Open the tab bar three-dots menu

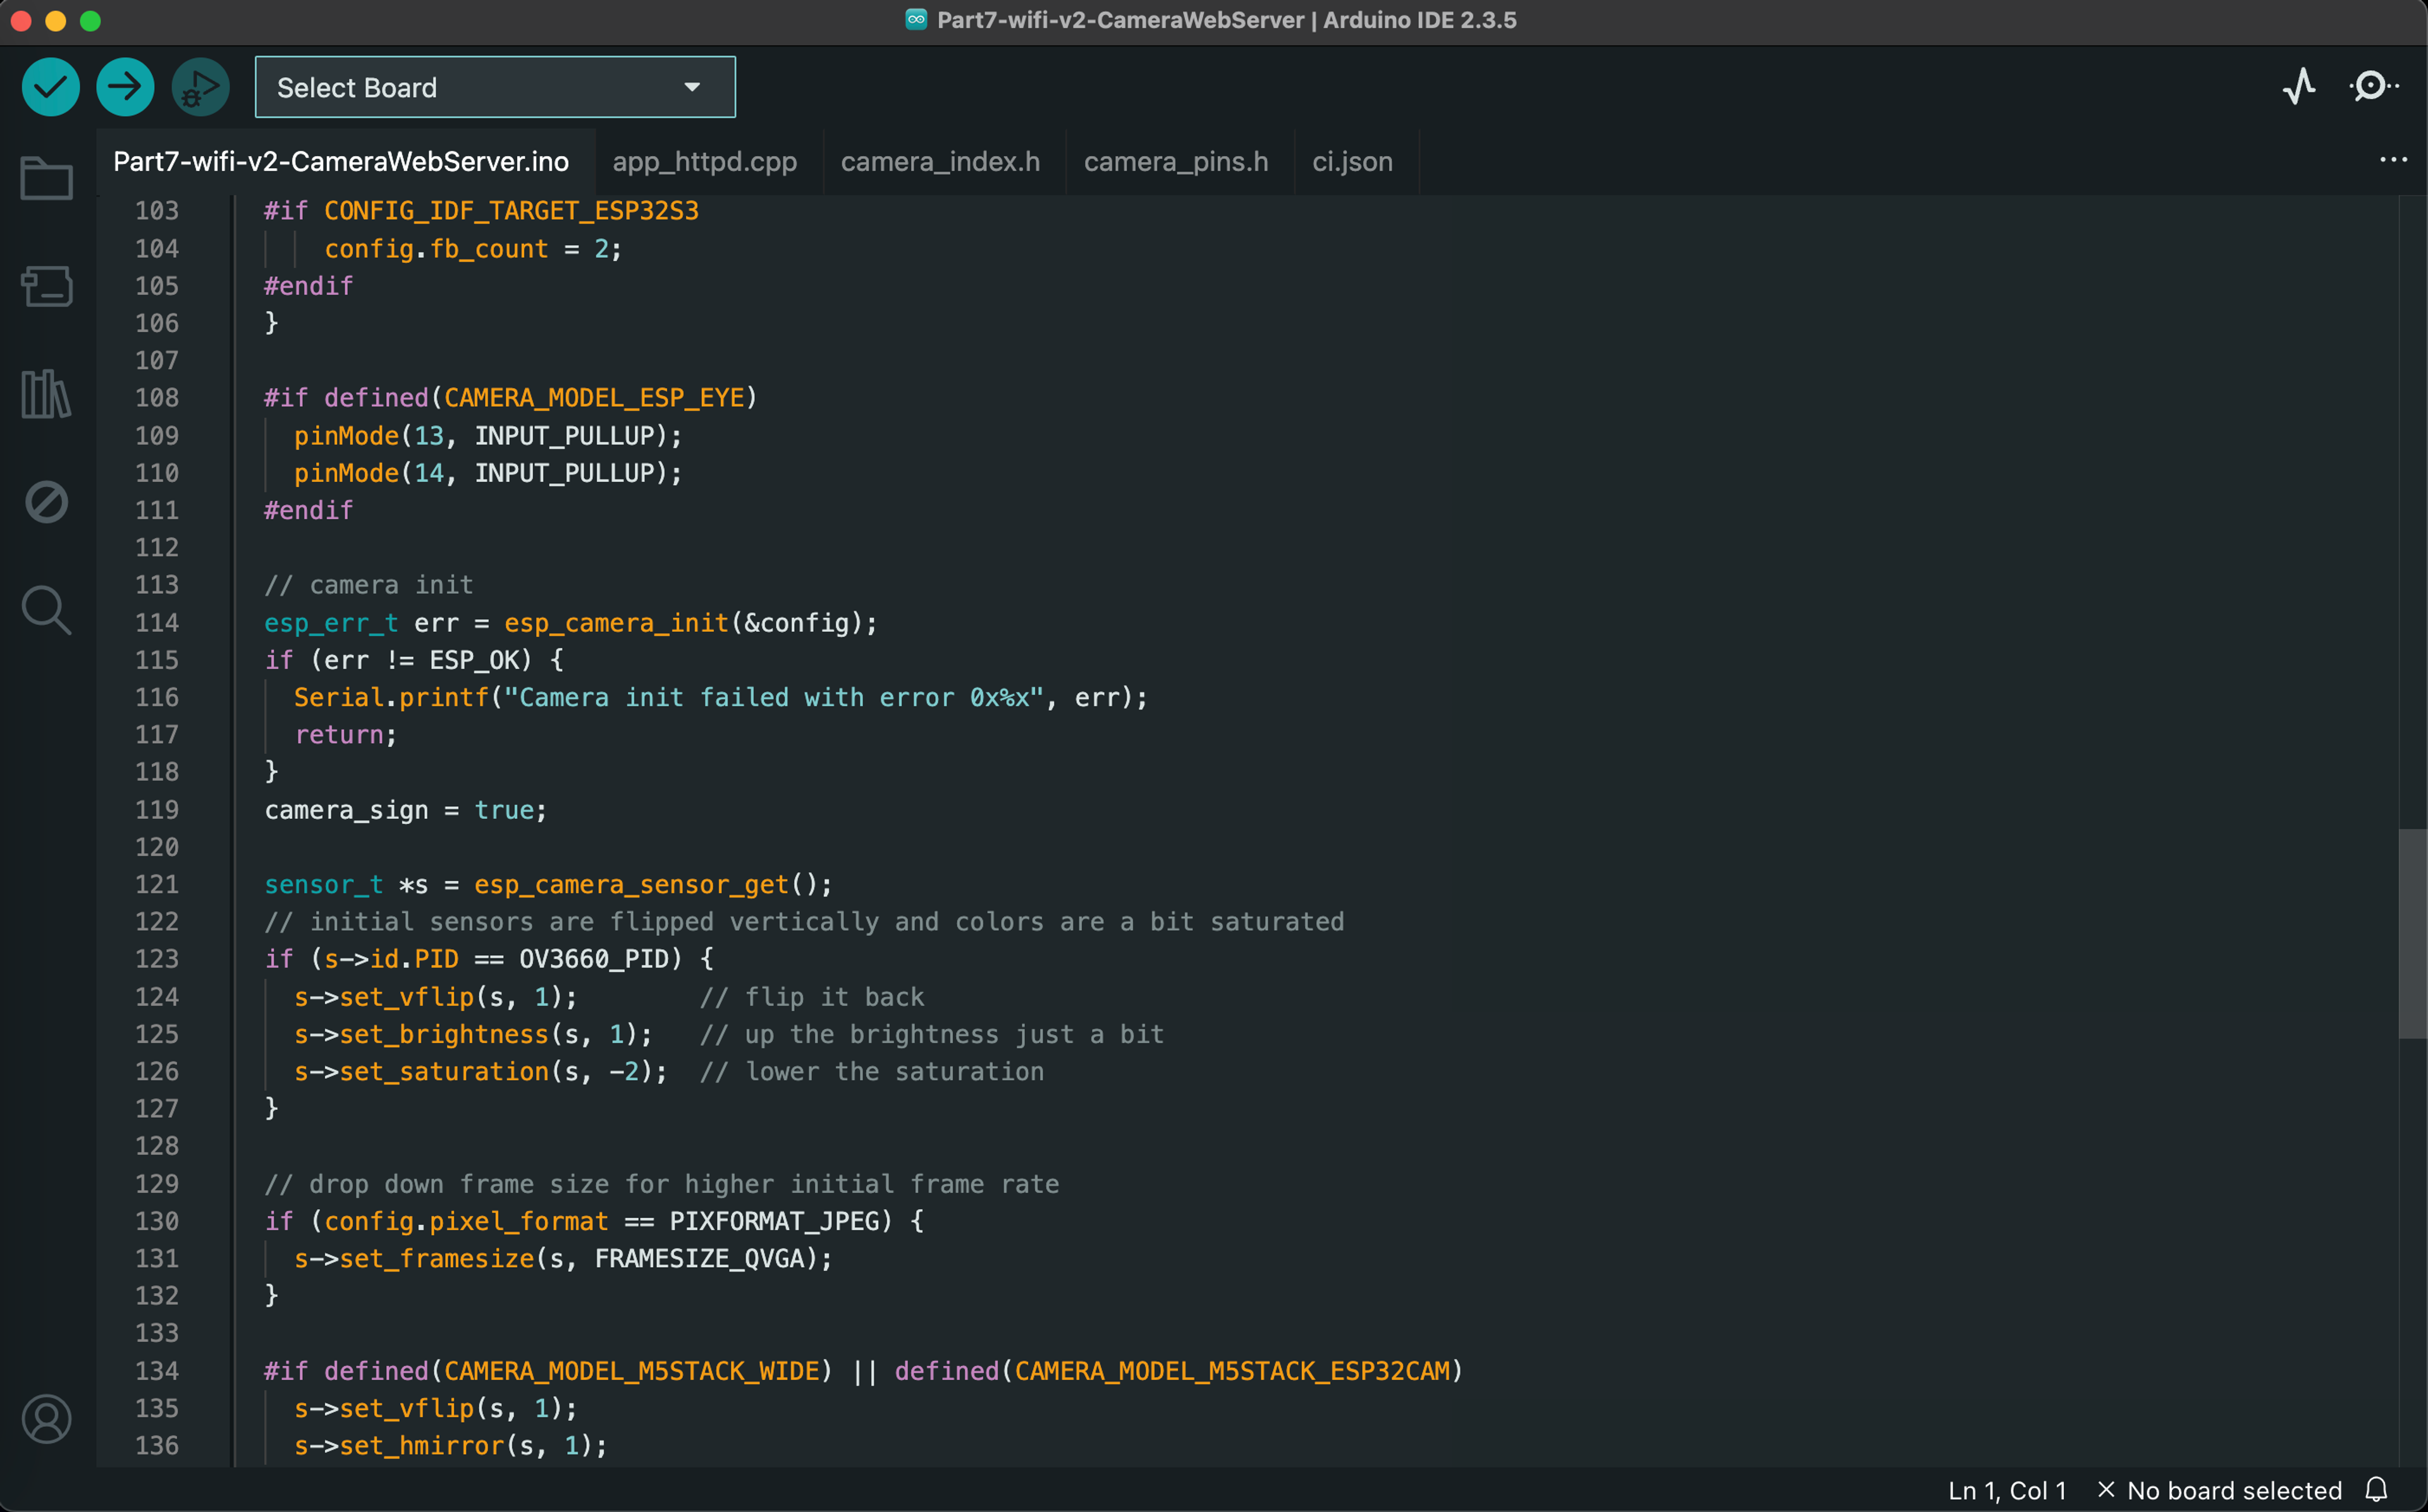(2393, 160)
